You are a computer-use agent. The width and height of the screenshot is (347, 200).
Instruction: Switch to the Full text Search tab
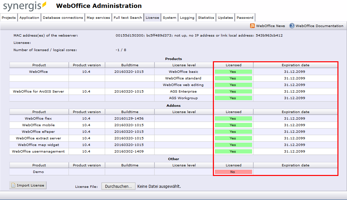tap(128, 17)
